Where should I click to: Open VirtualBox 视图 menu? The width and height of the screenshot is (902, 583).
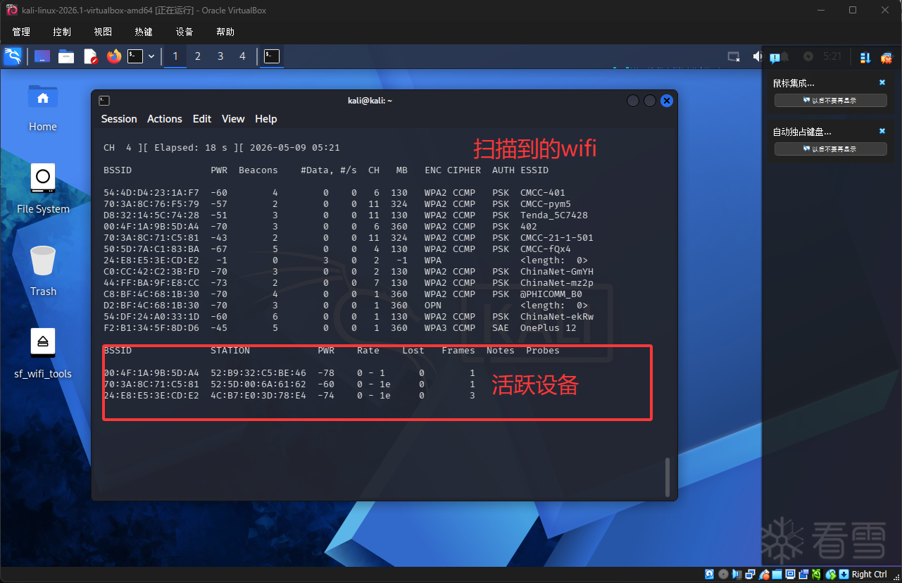(103, 32)
